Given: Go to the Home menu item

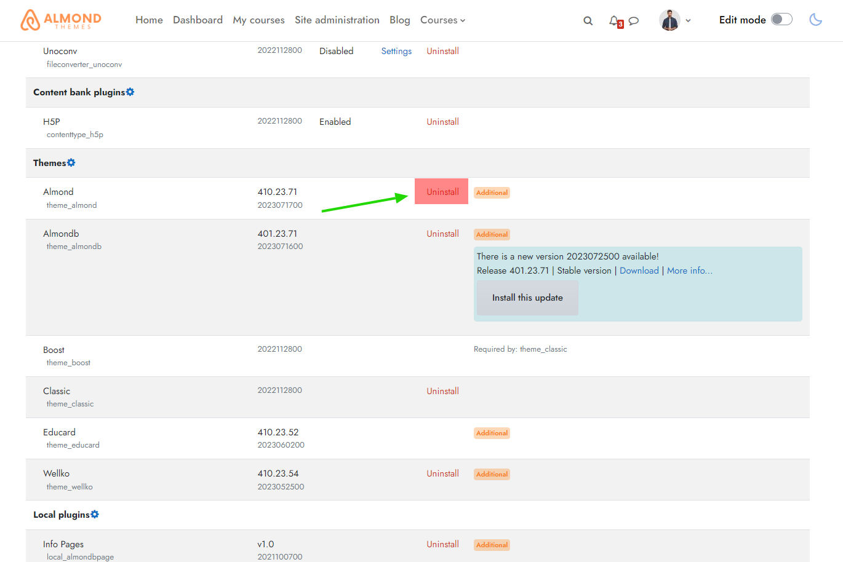Looking at the screenshot, I should coord(149,20).
